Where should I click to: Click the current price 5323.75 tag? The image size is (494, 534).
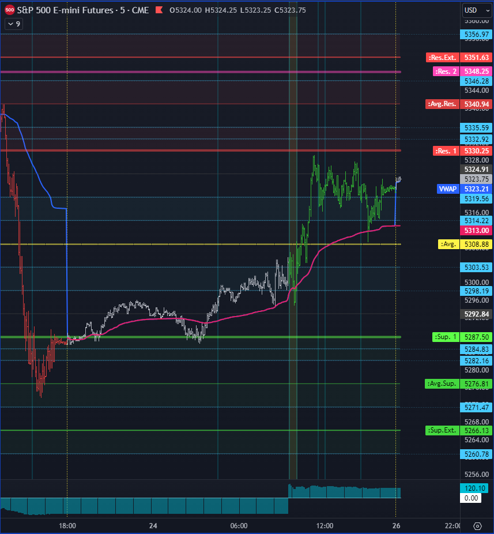click(x=476, y=179)
